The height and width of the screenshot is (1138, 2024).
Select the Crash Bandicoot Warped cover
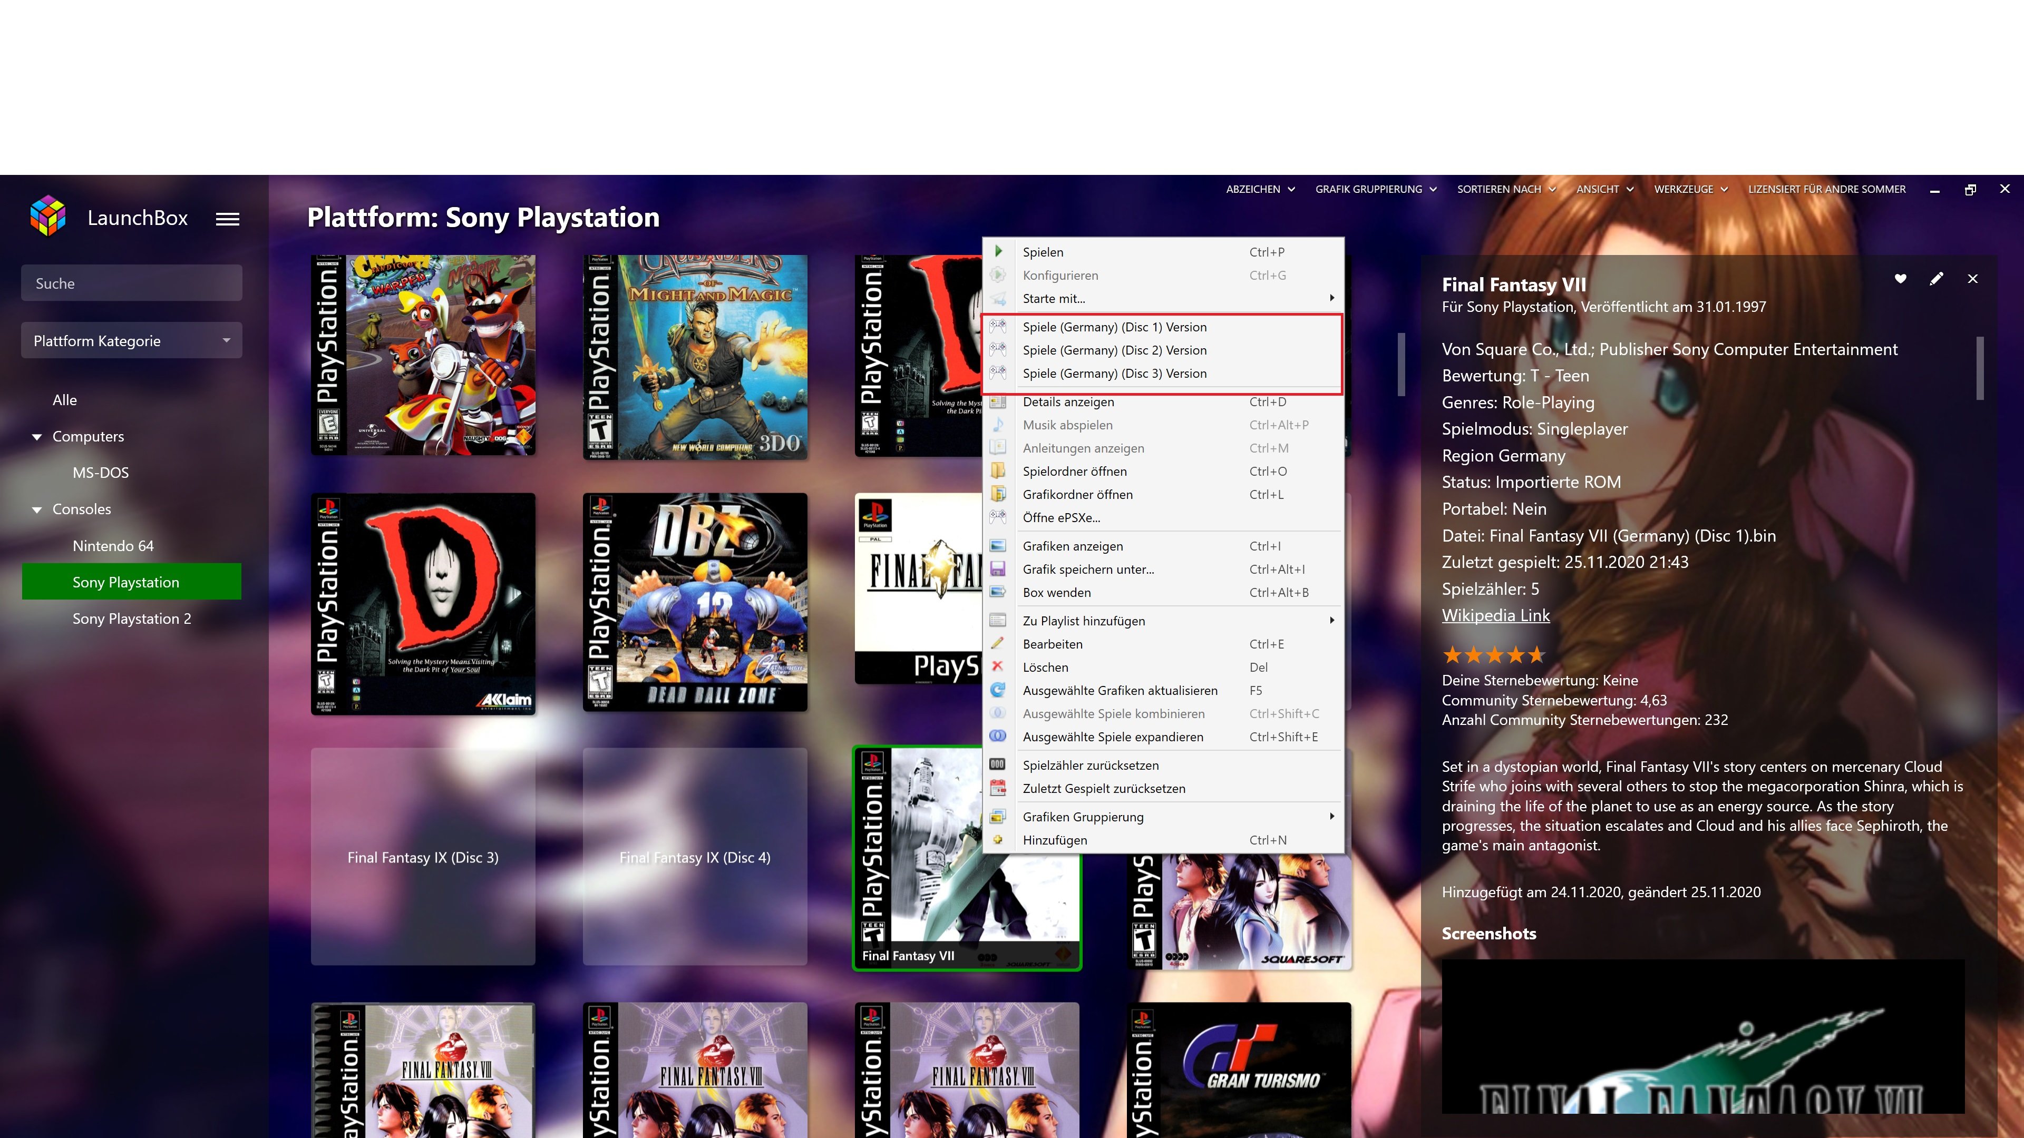pyautogui.click(x=423, y=355)
